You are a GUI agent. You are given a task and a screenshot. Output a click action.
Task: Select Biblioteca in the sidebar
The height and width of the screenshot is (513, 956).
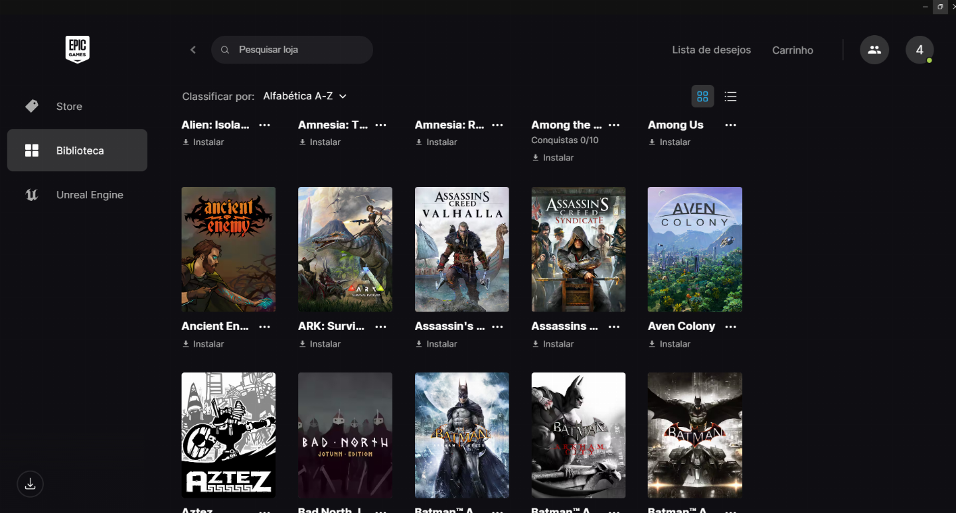pos(77,150)
